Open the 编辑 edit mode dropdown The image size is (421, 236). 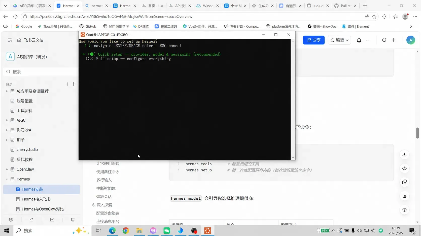click(339, 40)
